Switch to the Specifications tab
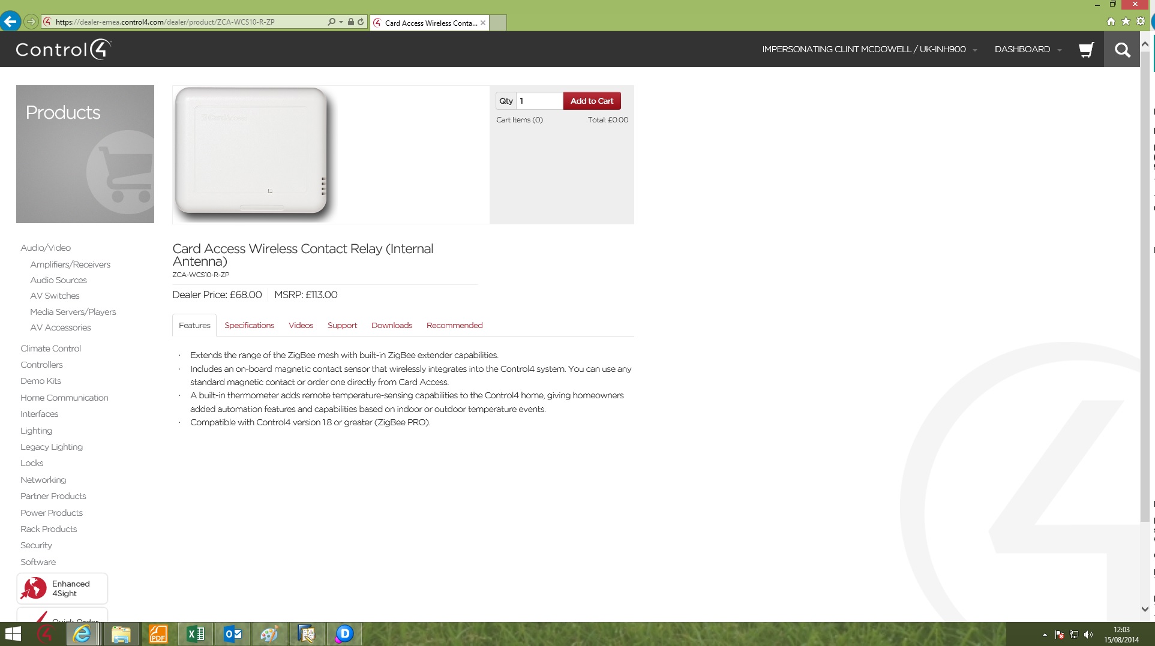Screen dimensions: 1155x646 tap(250, 325)
